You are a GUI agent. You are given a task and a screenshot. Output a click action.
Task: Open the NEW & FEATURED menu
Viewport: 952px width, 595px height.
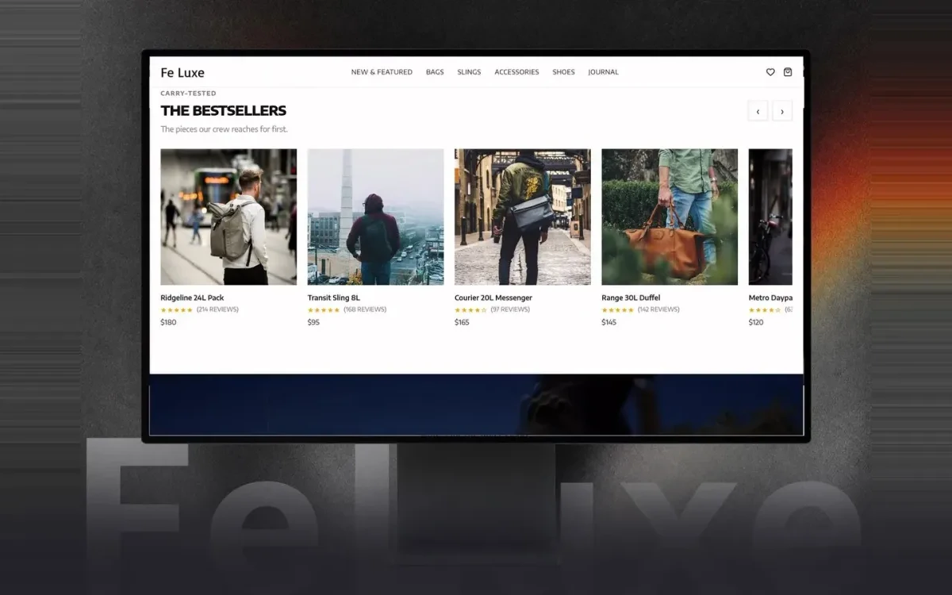coord(382,72)
